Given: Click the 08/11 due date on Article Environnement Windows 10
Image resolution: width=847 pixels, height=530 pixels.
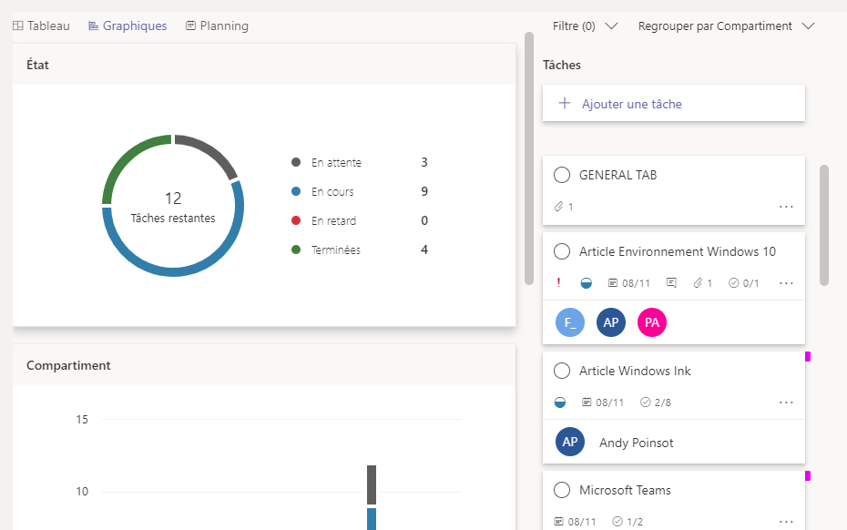Looking at the screenshot, I should [629, 283].
